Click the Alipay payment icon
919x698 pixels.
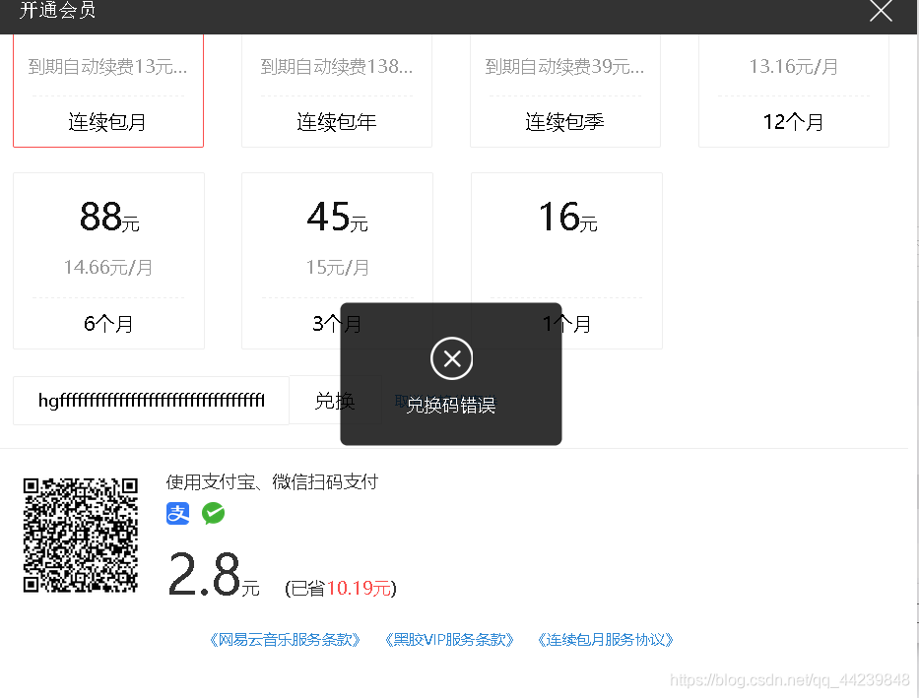(x=177, y=514)
